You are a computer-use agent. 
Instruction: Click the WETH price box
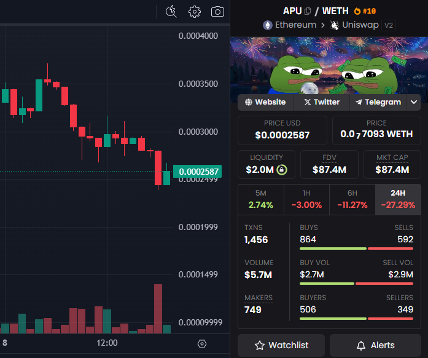tap(376, 130)
